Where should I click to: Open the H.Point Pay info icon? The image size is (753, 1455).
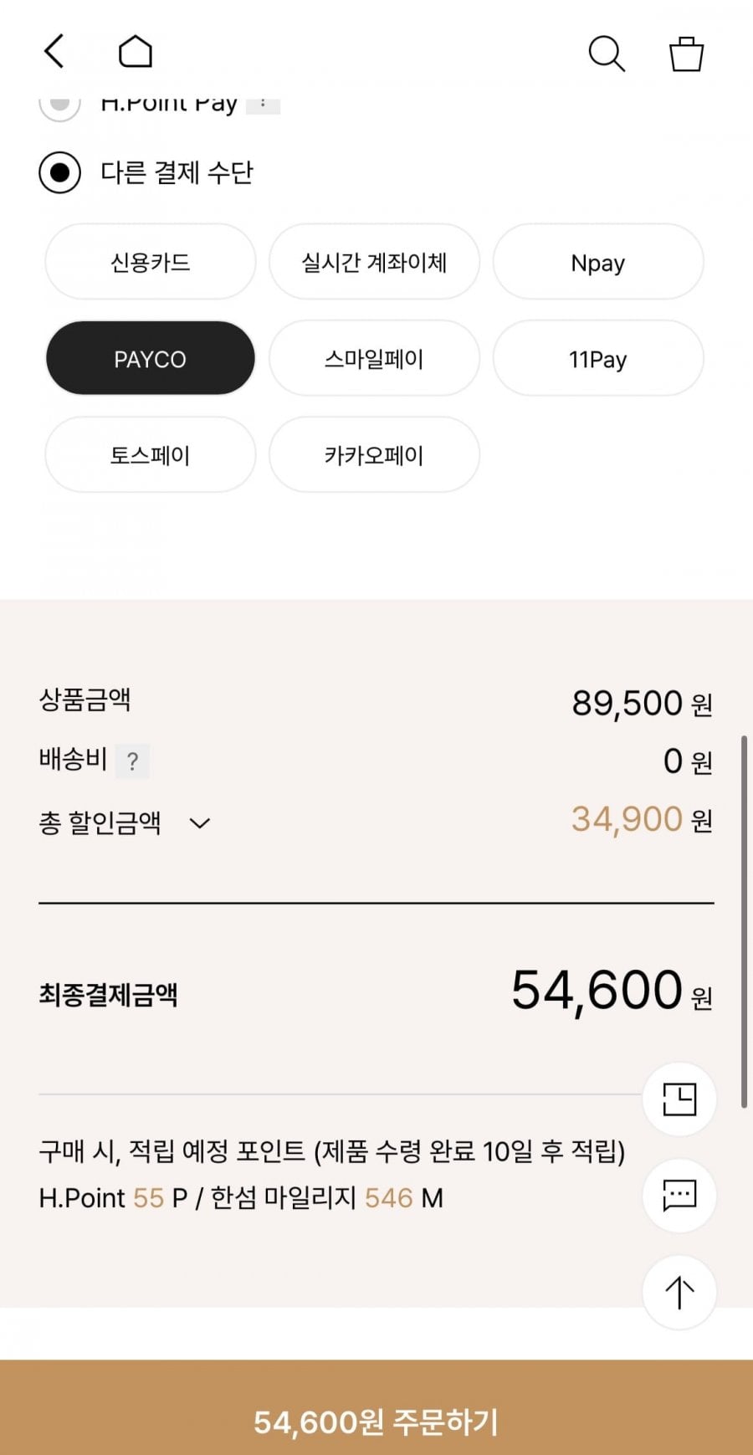263,105
